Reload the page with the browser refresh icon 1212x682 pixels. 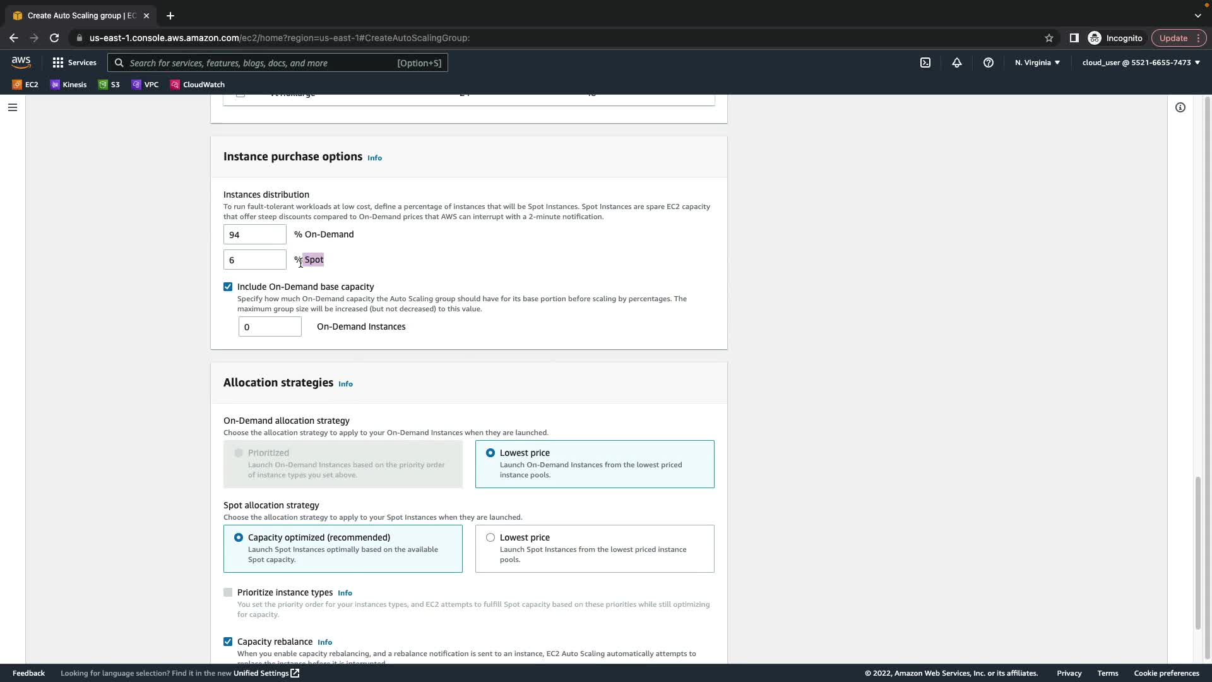[54, 38]
